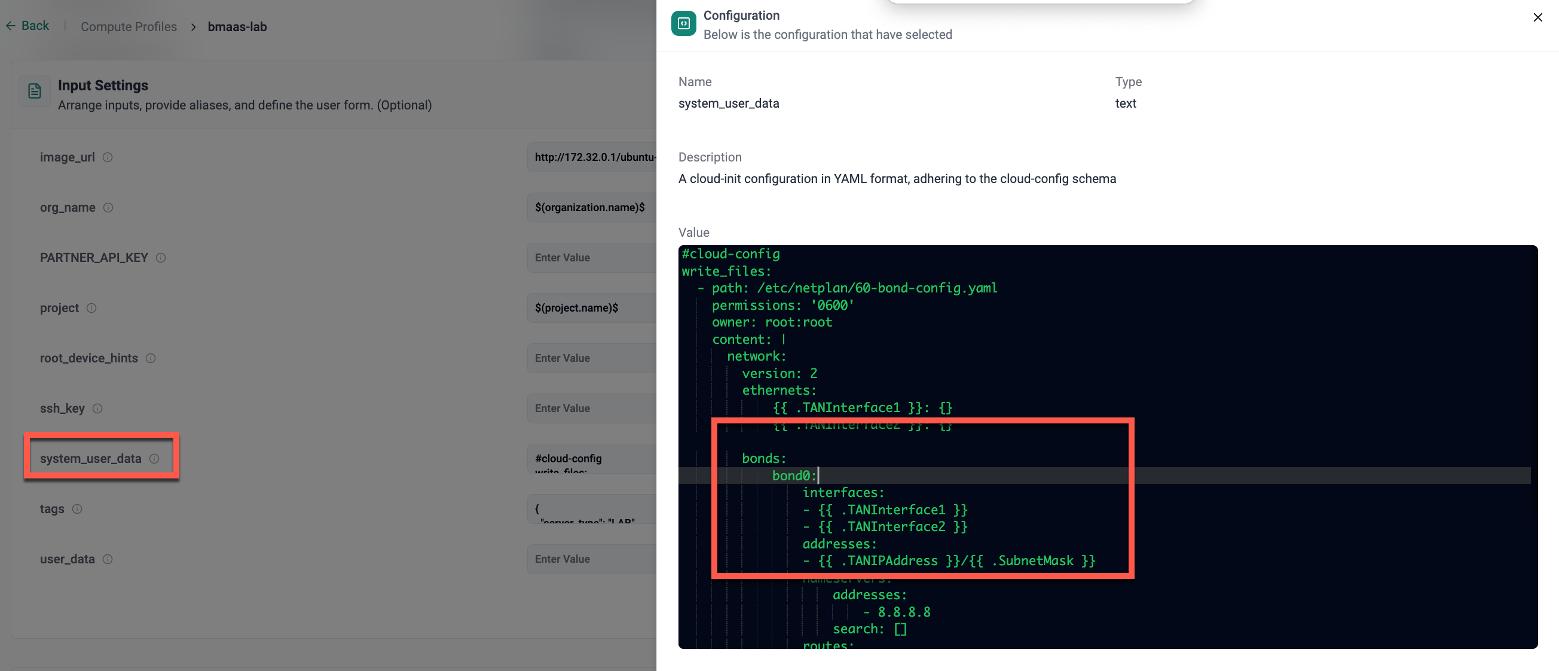Click the '- 8.8.8.8' nameserver line
The width and height of the screenshot is (1559, 671).
coord(897,612)
